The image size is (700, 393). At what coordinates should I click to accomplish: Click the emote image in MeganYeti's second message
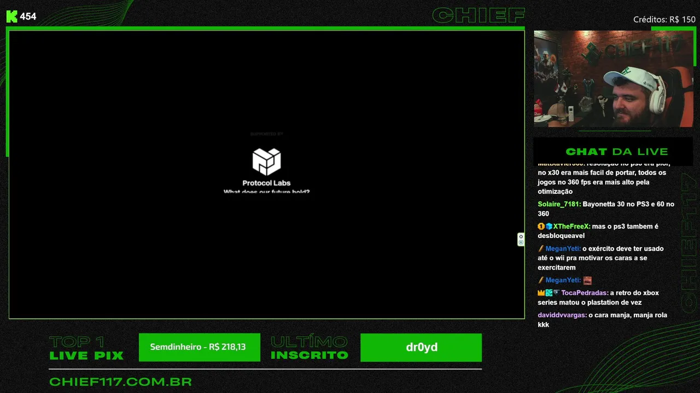pyautogui.click(x=587, y=280)
